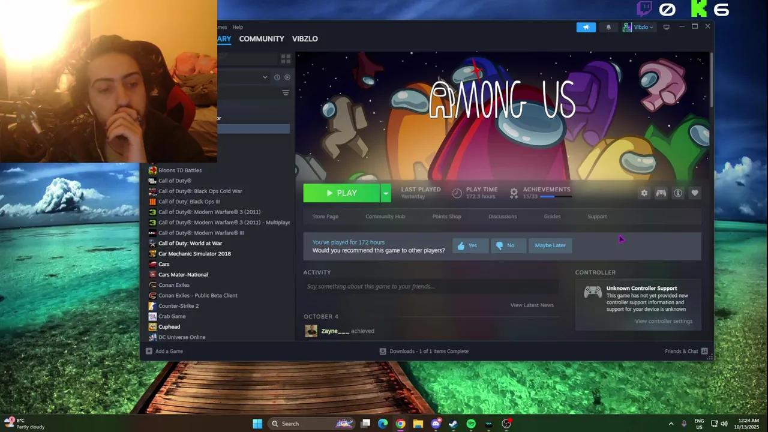Open the Windows Start menu
Viewport: 768px width, 432px height.
click(x=257, y=424)
